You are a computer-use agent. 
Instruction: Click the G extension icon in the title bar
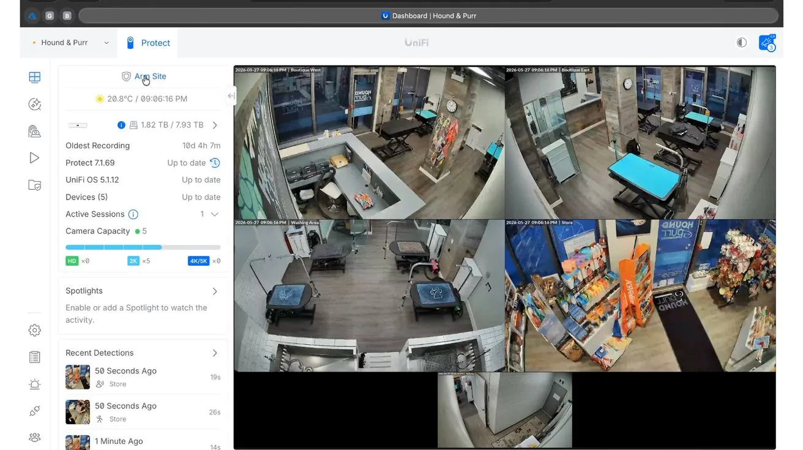pyautogui.click(x=50, y=16)
